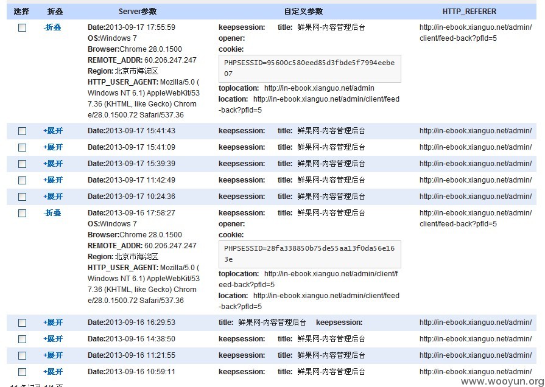545x387 pixels.
Task: Mark checkbox for 2013-09-17 10:24:36 record
Action: pos(22,197)
